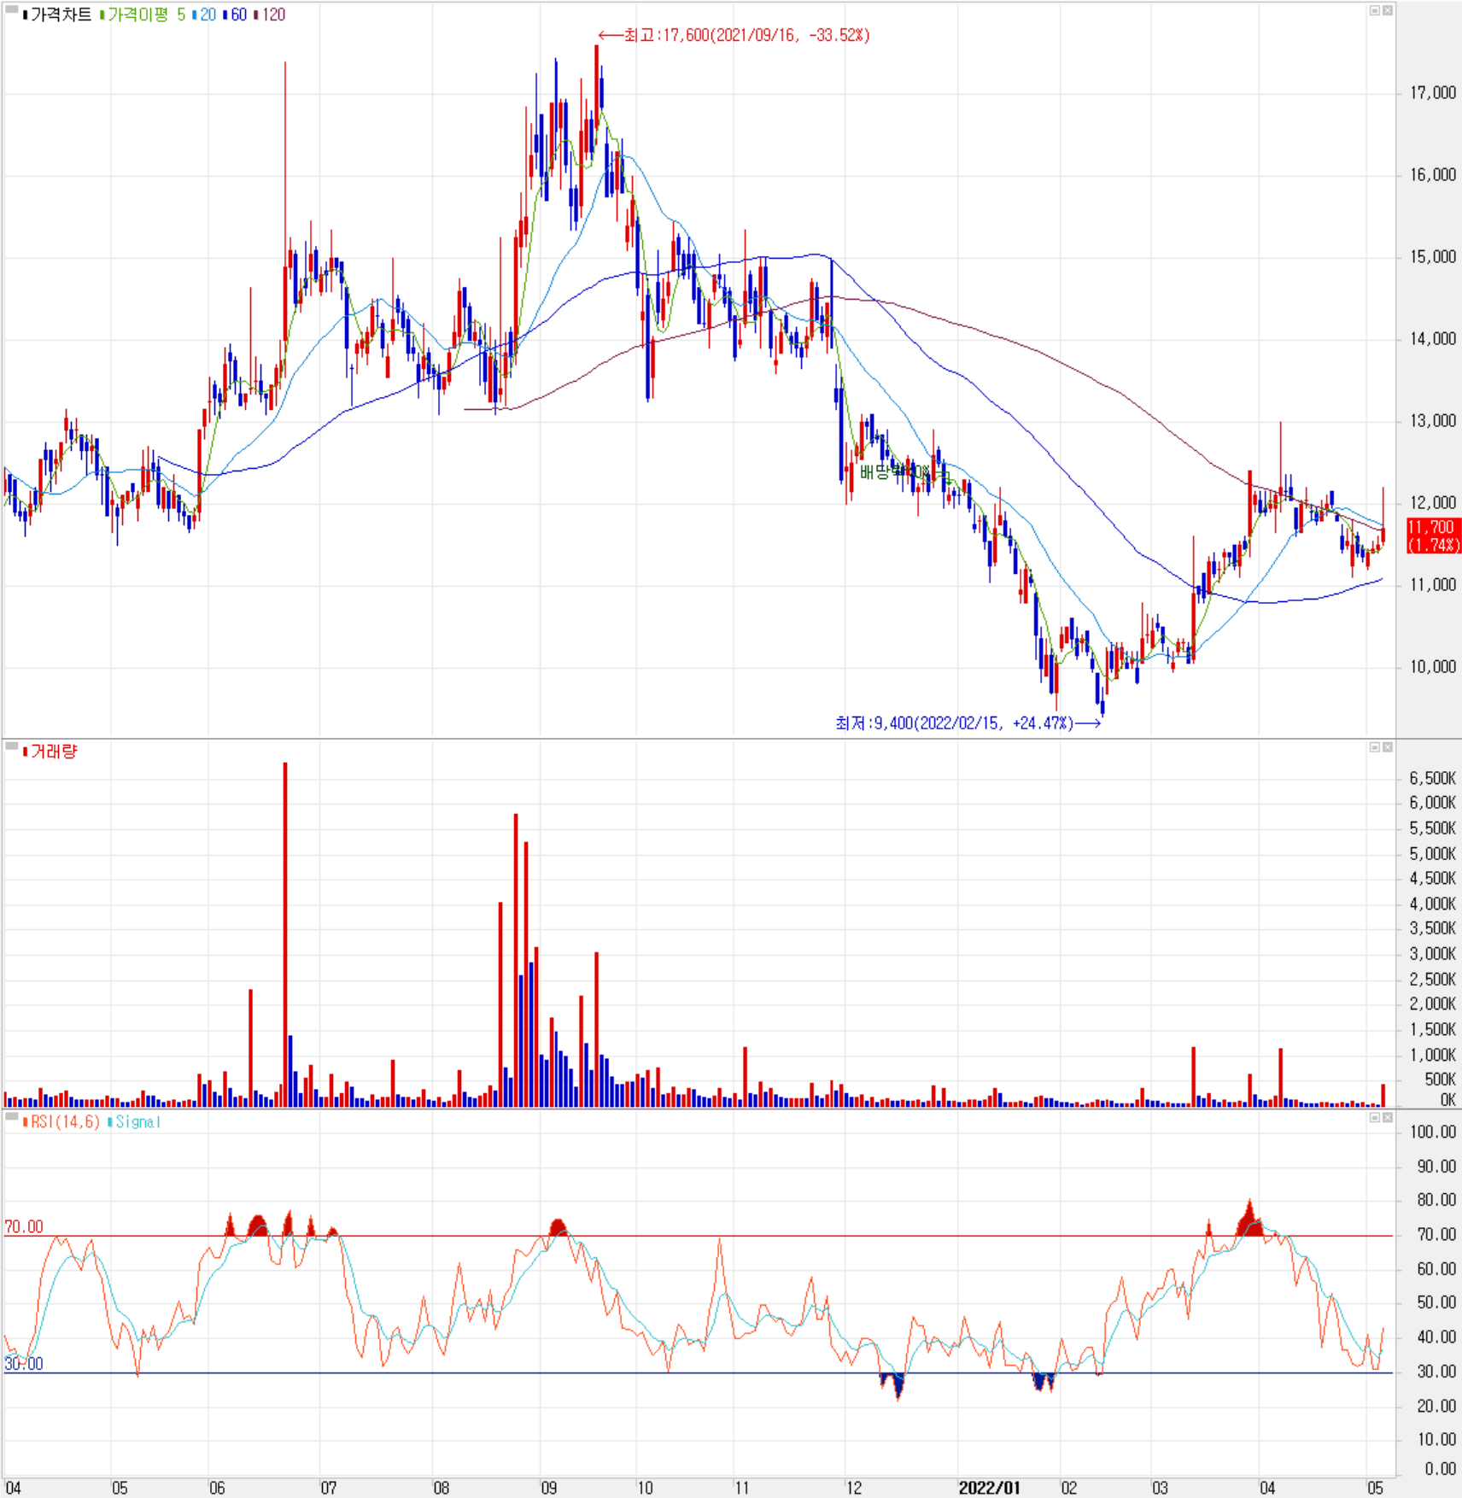Viewport: 1462px width, 1498px height.
Task: Click the current price 11,700 tag
Action: (x=1434, y=536)
